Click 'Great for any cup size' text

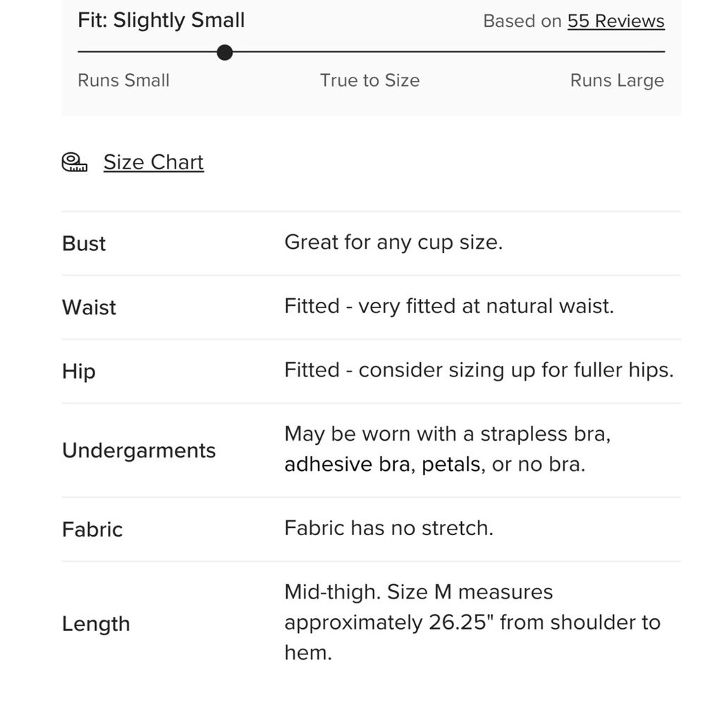[393, 243]
